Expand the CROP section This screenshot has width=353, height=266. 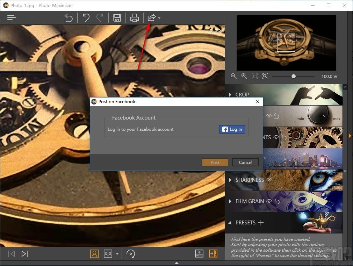point(230,95)
